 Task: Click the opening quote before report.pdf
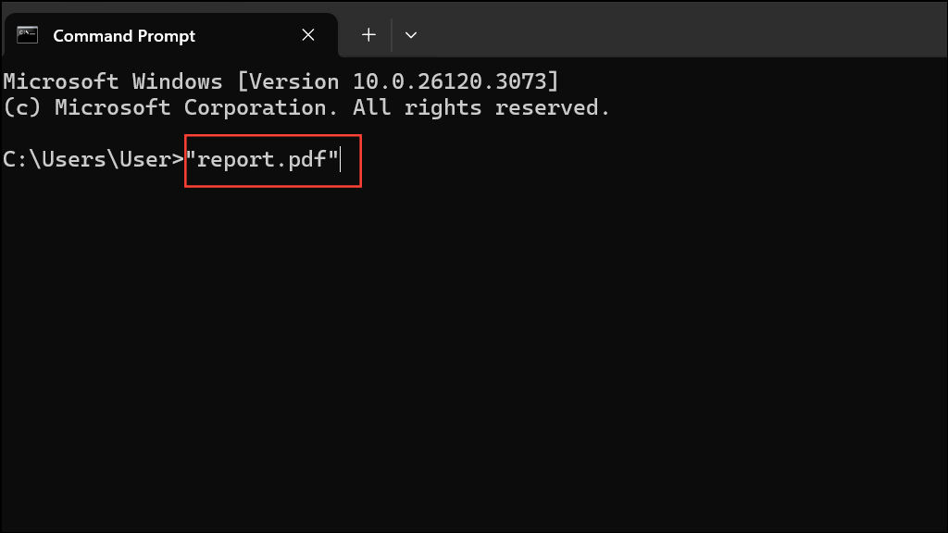click(x=192, y=159)
